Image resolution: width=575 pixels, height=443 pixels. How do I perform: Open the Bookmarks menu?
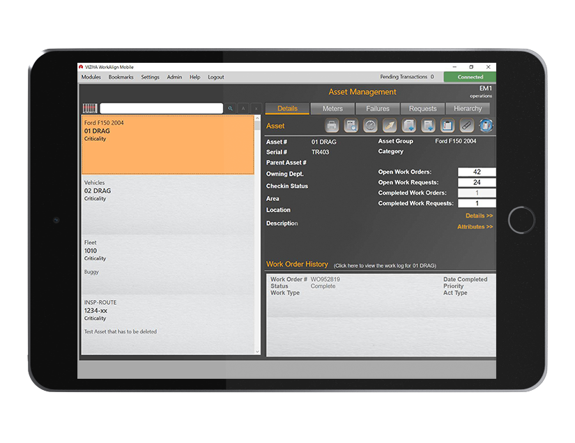click(x=121, y=77)
